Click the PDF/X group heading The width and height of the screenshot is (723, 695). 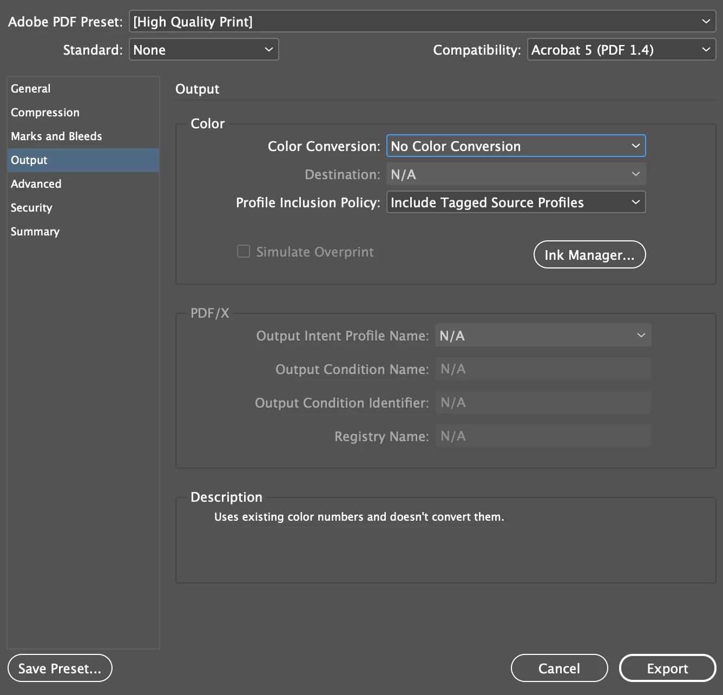point(209,313)
